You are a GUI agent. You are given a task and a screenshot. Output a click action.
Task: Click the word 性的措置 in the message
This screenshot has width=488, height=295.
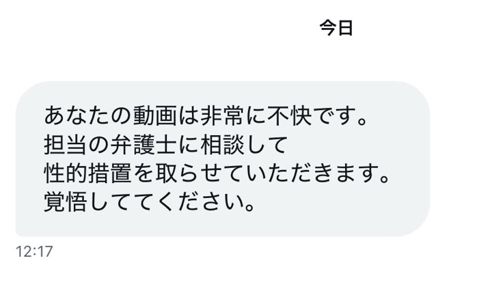pos(87,173)
